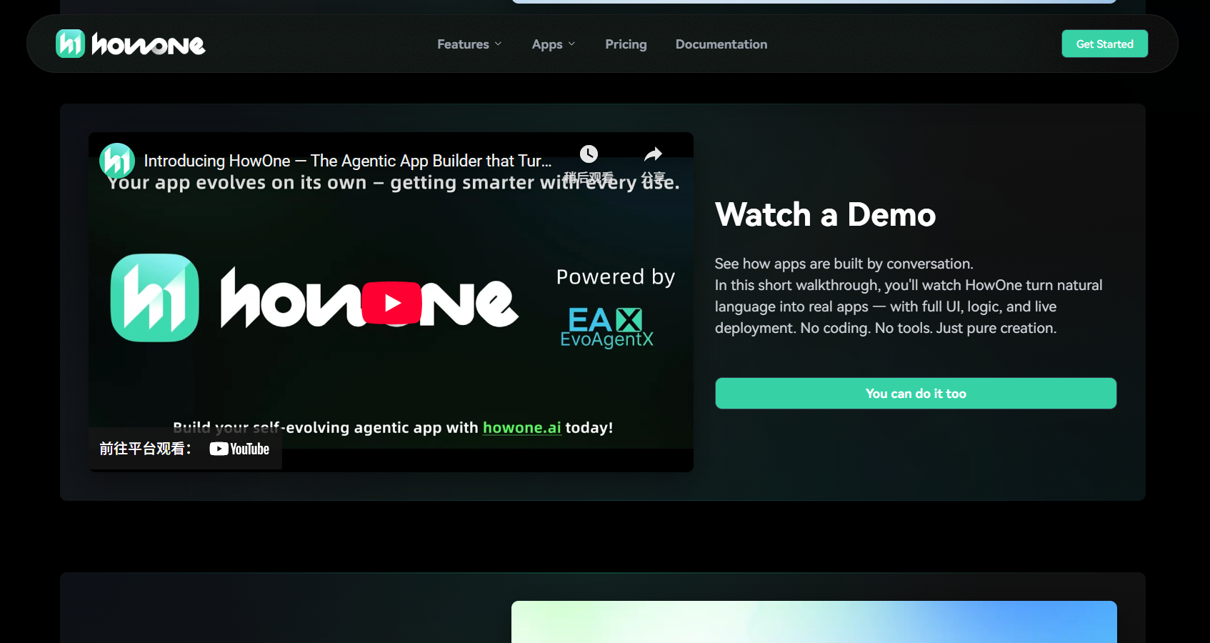
Task: Click the Watch Later clock icon
Action: click(589, 154)
